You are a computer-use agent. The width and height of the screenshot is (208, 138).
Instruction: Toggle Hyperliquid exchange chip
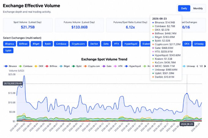click(x=131, y=44)
